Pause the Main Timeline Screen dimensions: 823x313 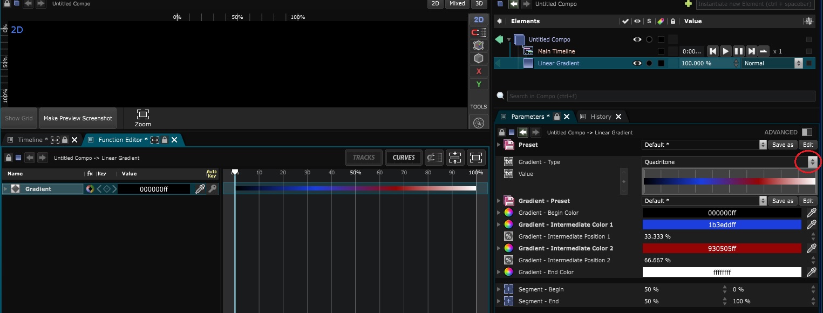pos(738,51)
